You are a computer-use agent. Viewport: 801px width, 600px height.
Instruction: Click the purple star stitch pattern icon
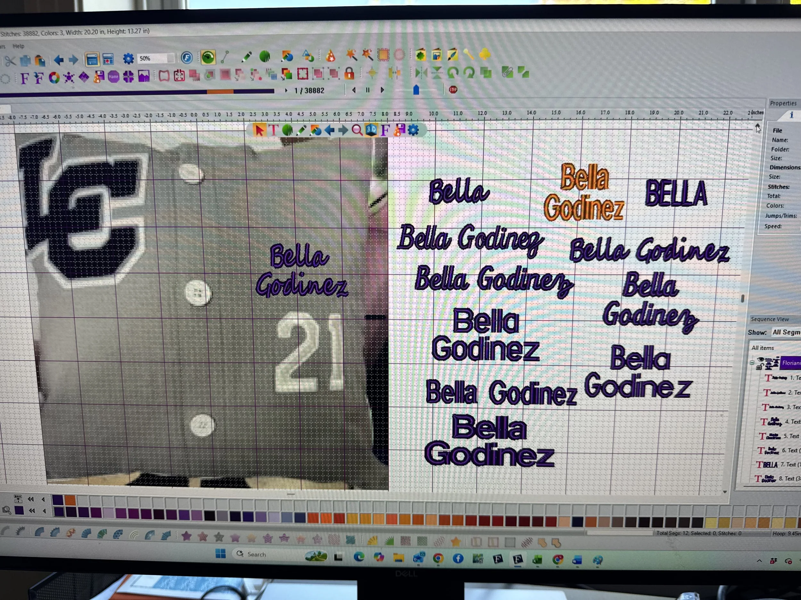186,536
